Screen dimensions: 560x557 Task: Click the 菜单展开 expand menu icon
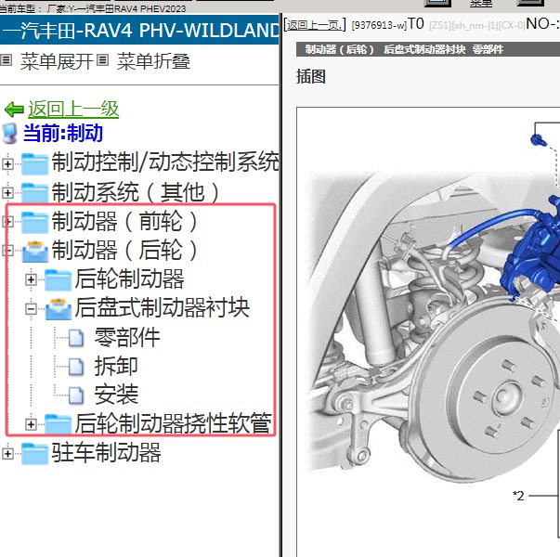point(7,60)
